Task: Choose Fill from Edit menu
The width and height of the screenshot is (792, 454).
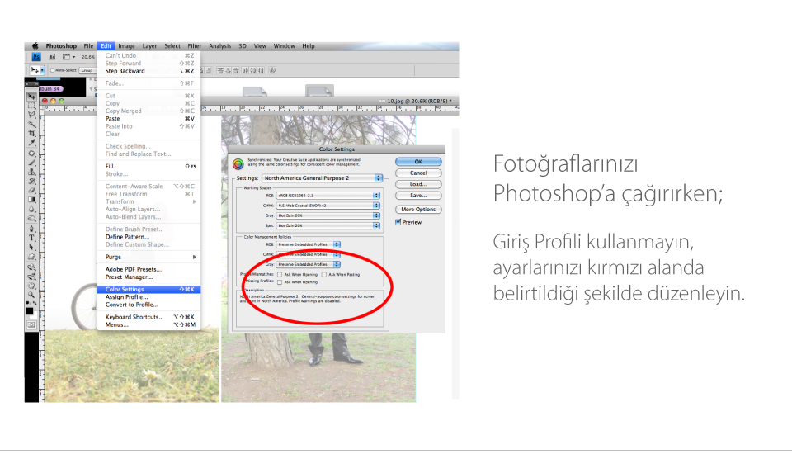Action: pyautogui.click(x=149, y=167)
